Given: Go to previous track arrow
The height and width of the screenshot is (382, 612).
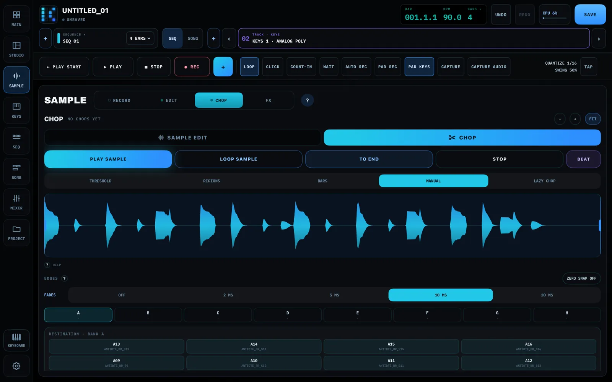Looking at the screenshot, I should pos(229,39).
